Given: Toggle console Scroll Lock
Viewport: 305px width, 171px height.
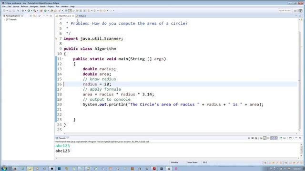Looking at the screenshot, I should click(x=264, y=138).
